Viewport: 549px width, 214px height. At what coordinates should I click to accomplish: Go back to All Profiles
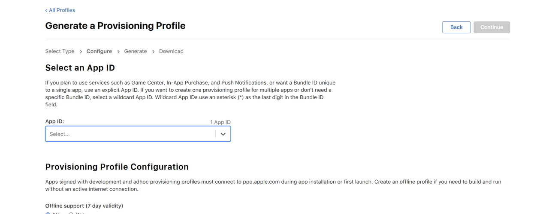[62, 10]
